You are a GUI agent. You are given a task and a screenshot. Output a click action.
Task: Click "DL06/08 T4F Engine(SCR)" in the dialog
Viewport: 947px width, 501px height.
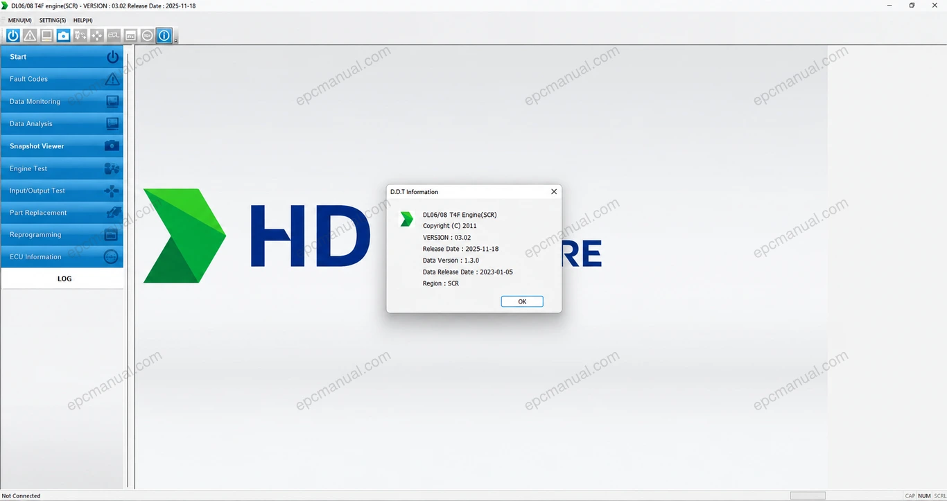(460, 215)
